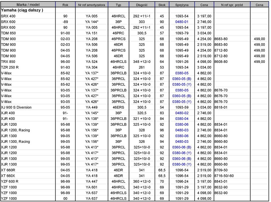This screenshot has height=202, width=271.
Task: Click spring ref '1093-59'
Action: click(x=182, y=107)
